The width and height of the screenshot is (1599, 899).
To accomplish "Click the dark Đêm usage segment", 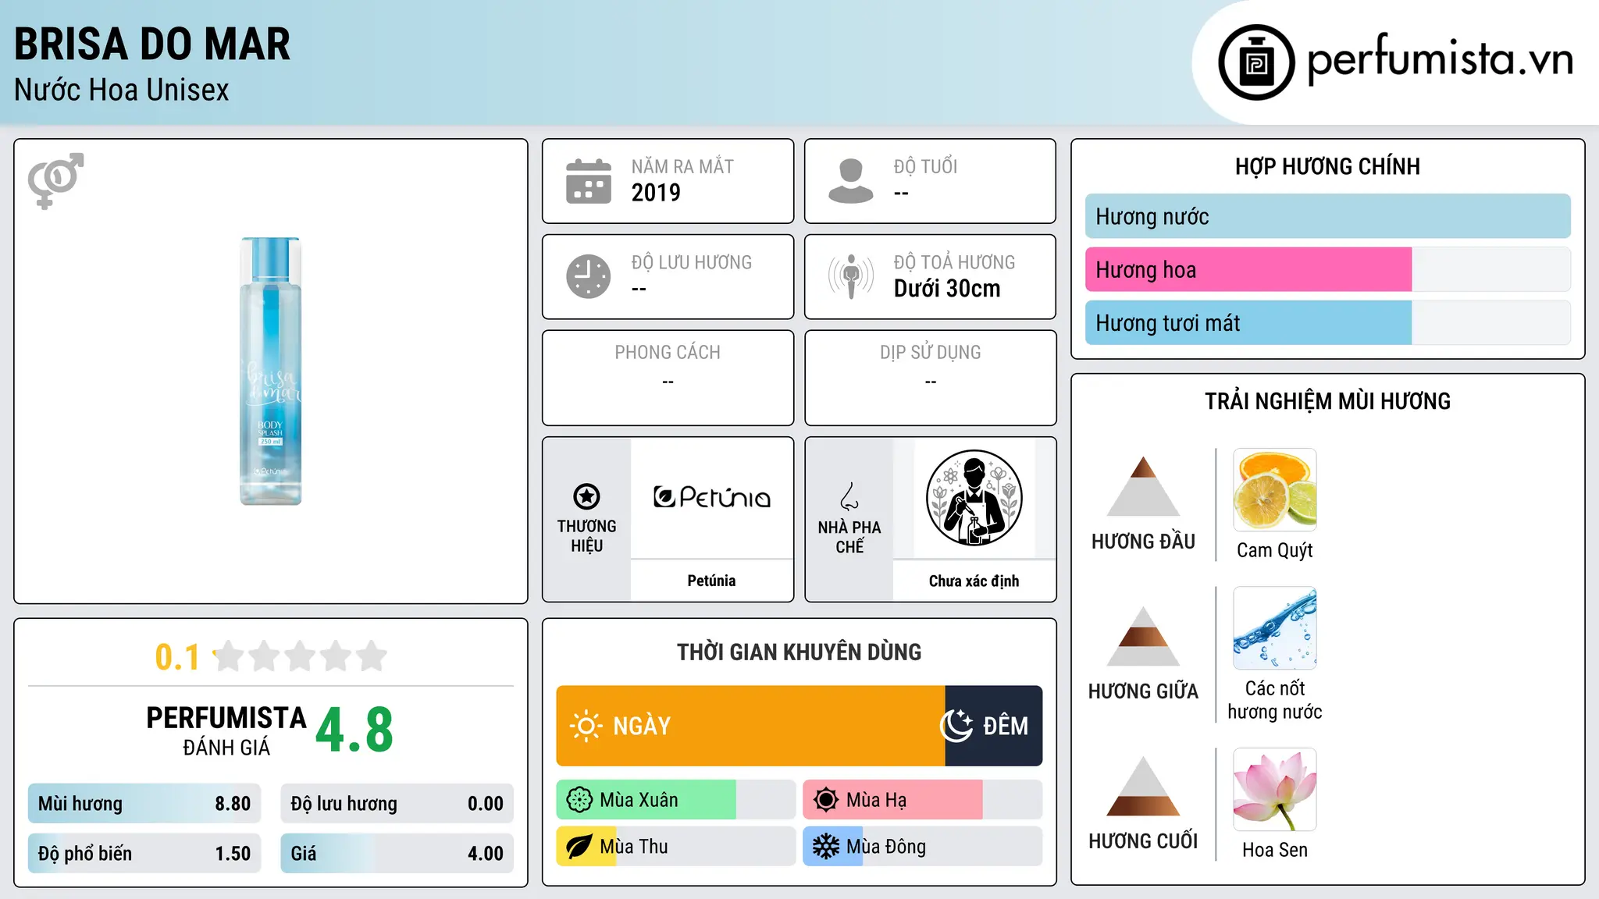I will coord(994,726).
